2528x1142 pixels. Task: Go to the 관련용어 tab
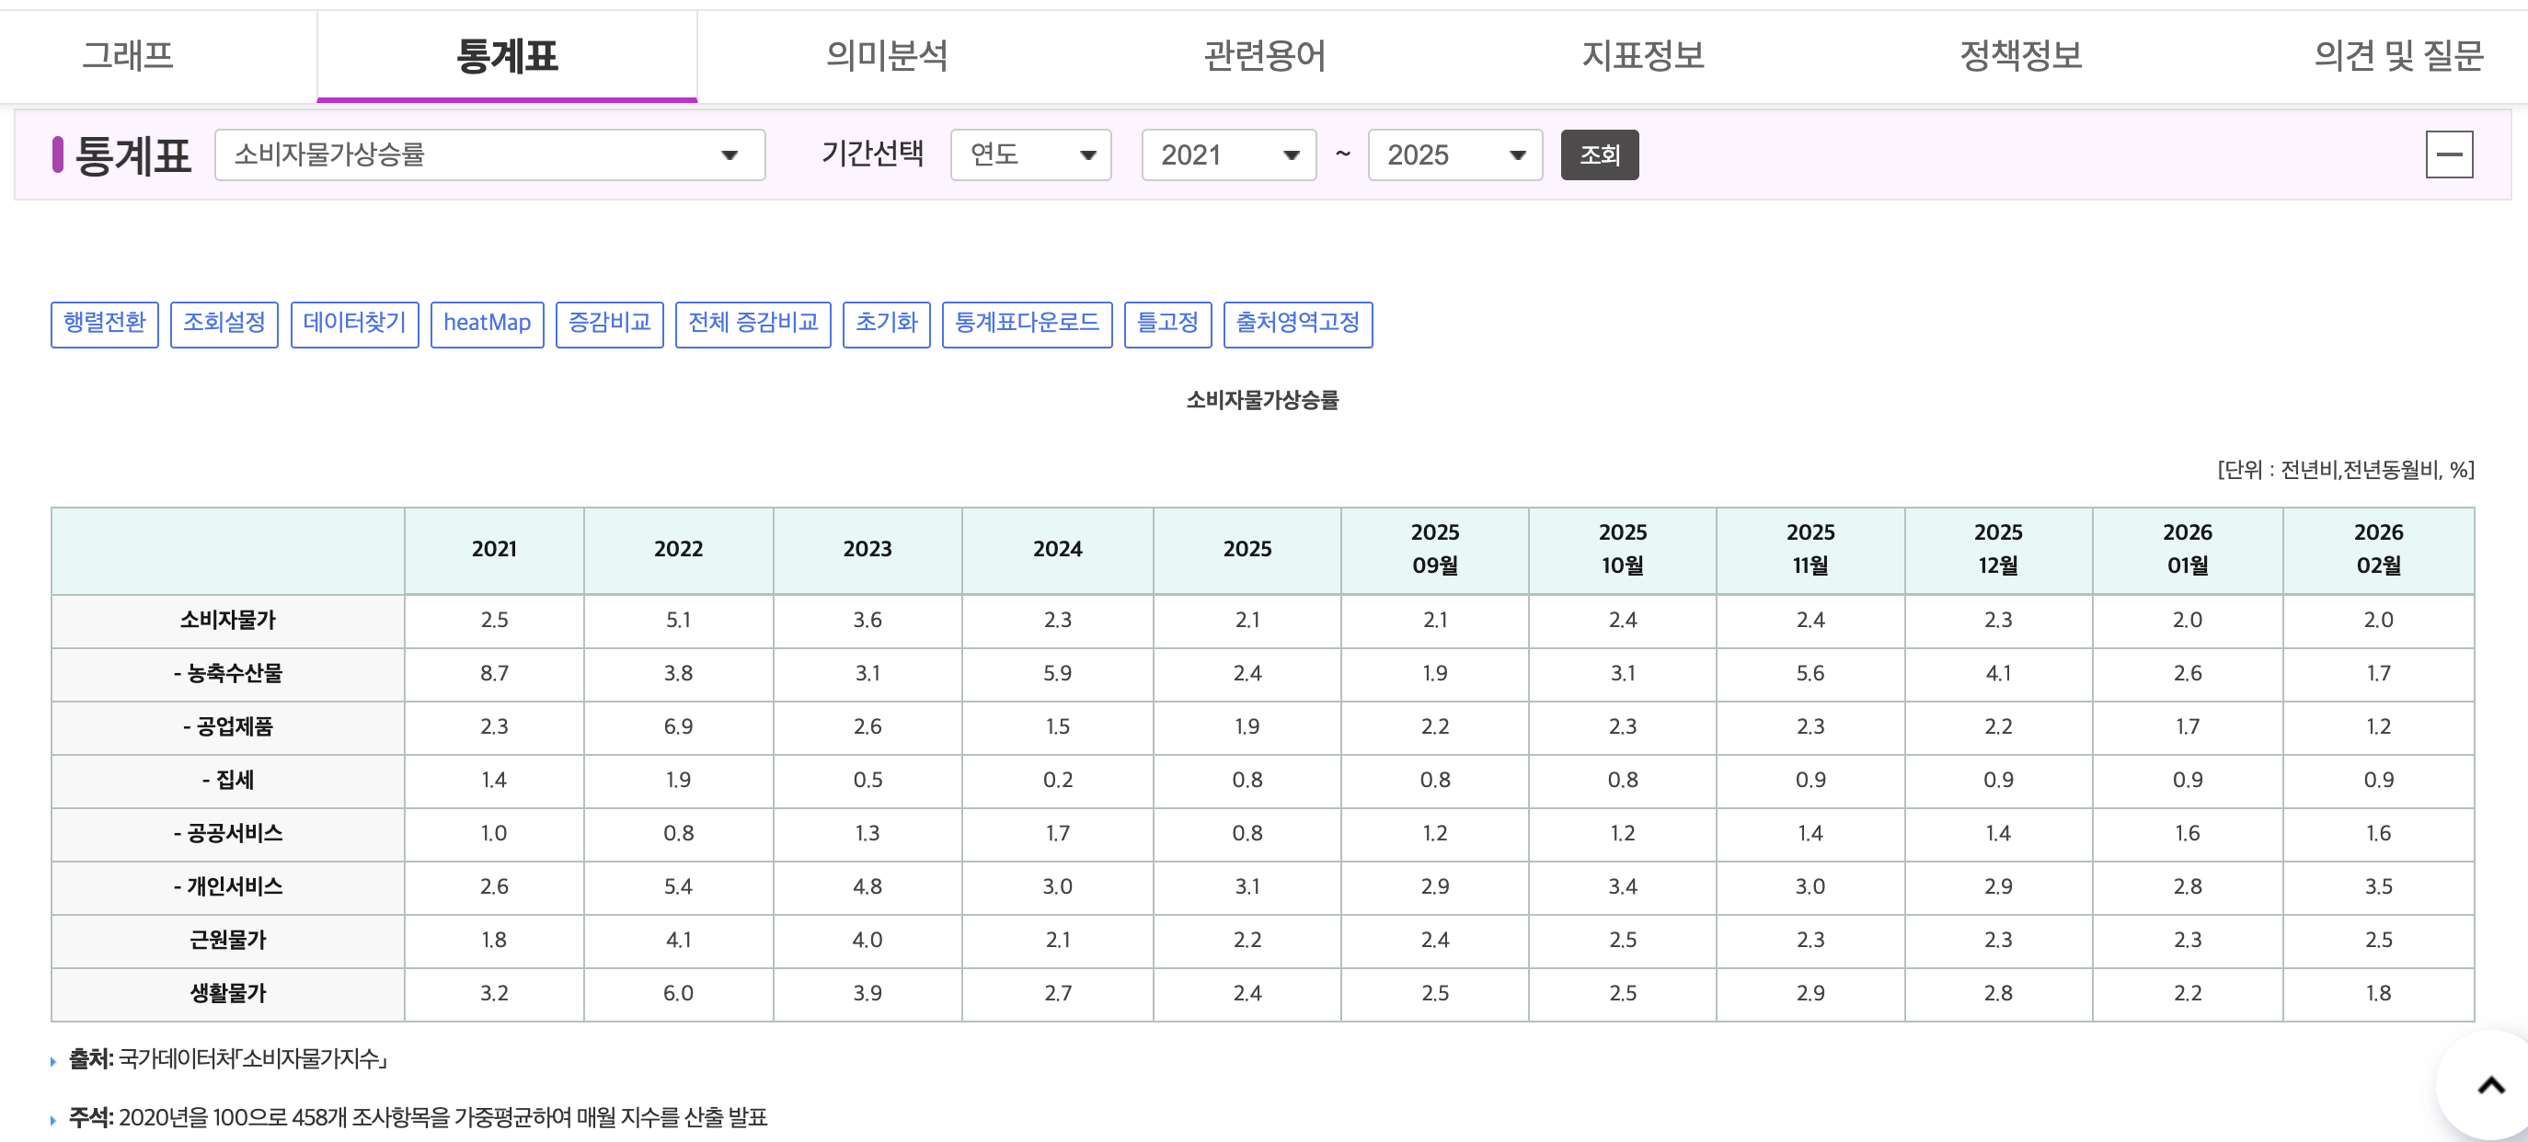click(1264, 55)
